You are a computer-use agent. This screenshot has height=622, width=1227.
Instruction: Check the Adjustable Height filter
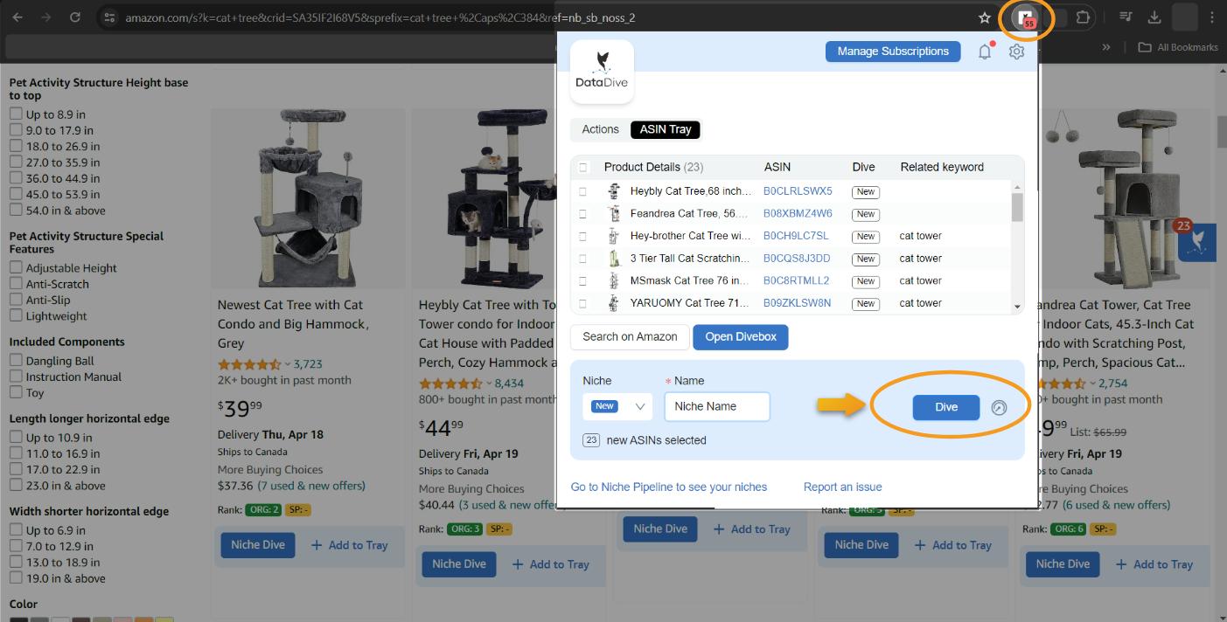16,267
